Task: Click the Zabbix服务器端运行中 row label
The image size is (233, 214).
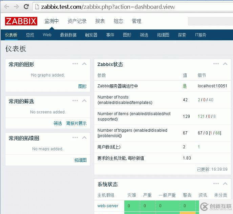Action: [x=118, y=86]
